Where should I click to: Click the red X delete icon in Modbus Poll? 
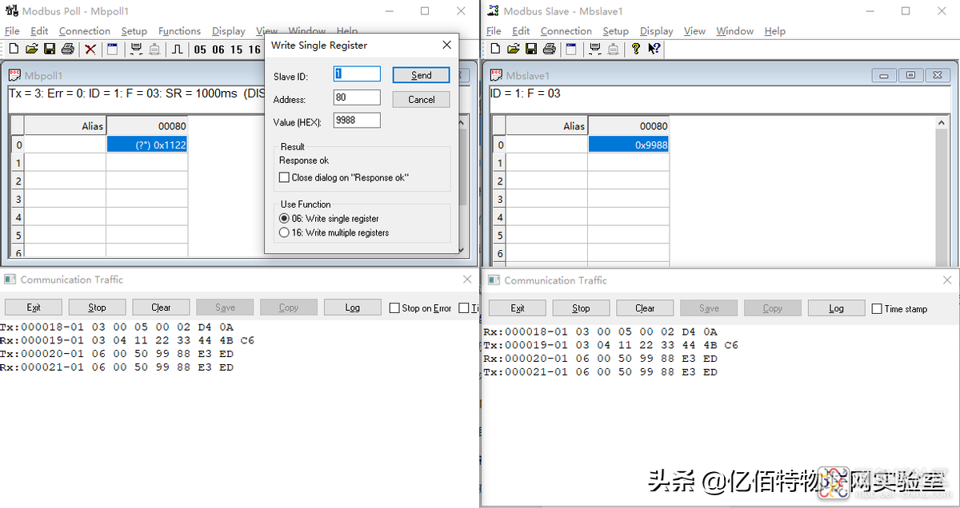(x=90, y=50)
